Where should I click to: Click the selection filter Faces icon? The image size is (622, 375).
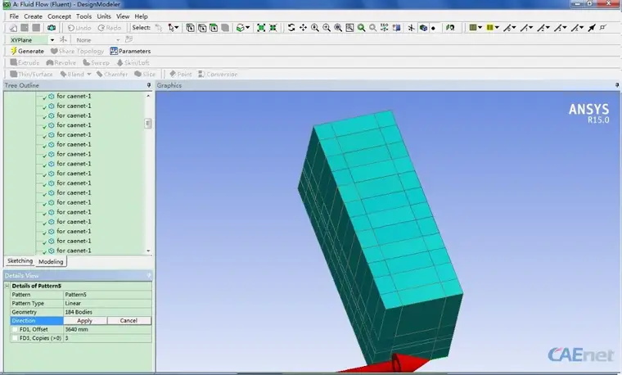pyautogui.click(x=214, y=28)
